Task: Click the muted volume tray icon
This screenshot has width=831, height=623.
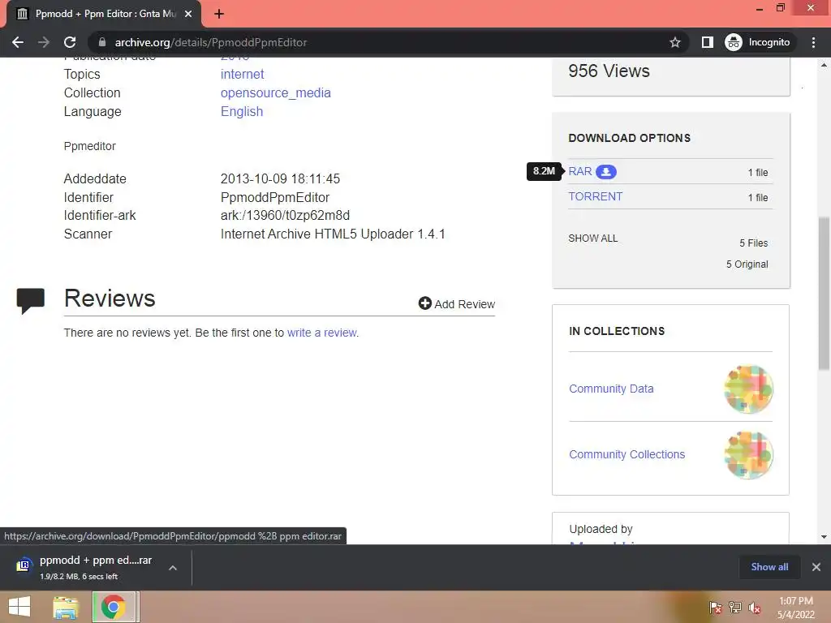Action: [x=754, y=607]
